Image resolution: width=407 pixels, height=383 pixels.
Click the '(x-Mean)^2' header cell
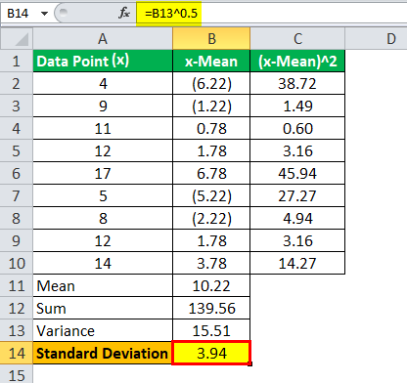pyautogui.click(x=297, y=61)
